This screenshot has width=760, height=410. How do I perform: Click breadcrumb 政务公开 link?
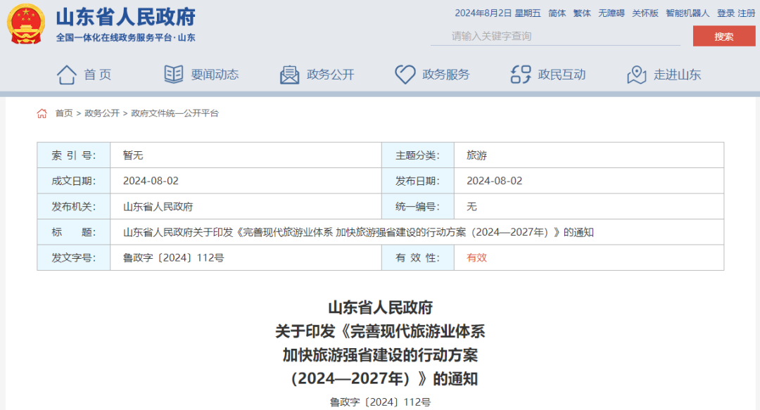coord(102,113)
